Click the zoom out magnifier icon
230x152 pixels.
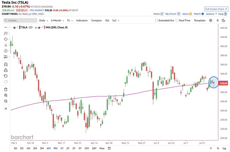pos(6,101)
